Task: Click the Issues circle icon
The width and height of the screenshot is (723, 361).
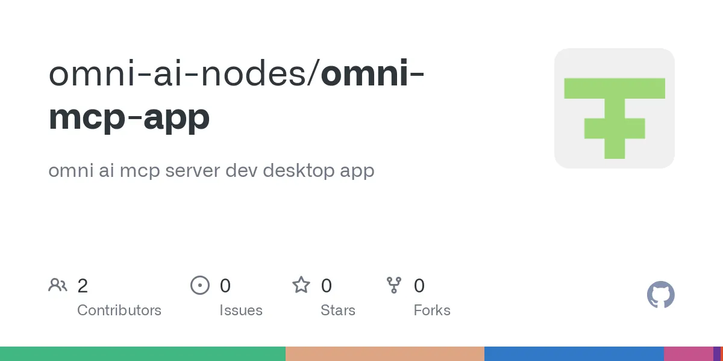Action: tap(200, 285)
